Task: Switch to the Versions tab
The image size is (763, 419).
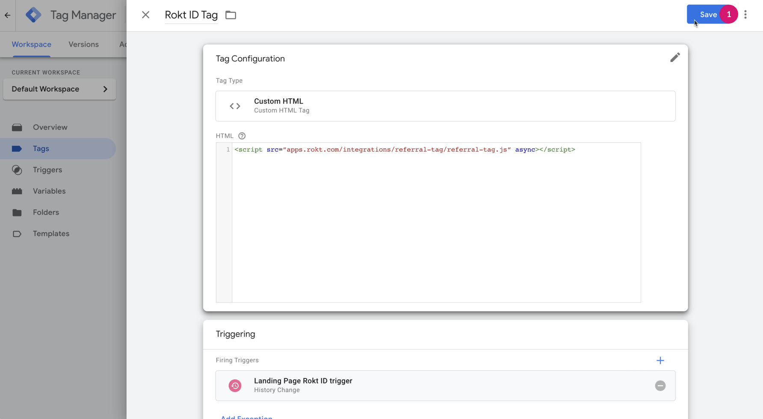Action: point(83,44)
